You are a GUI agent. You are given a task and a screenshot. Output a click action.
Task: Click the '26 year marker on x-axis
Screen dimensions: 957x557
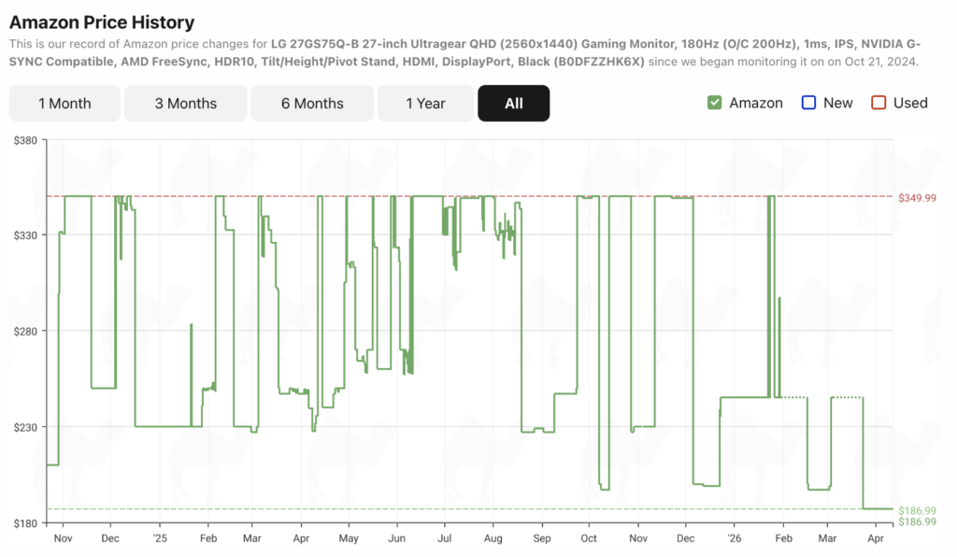734,539
